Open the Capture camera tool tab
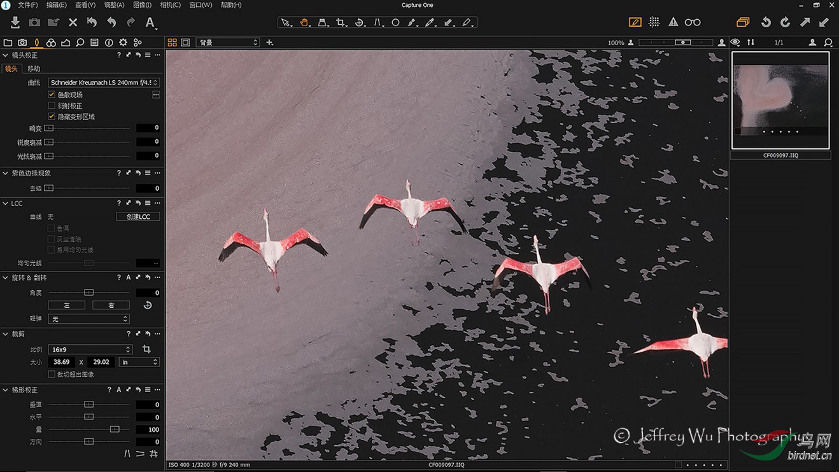 tap(22, 43)
